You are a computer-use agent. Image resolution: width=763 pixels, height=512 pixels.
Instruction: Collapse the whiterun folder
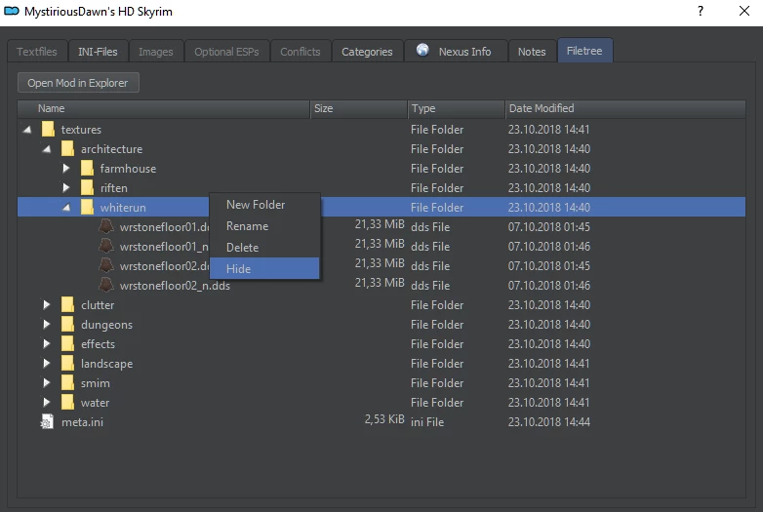(66, 207)
